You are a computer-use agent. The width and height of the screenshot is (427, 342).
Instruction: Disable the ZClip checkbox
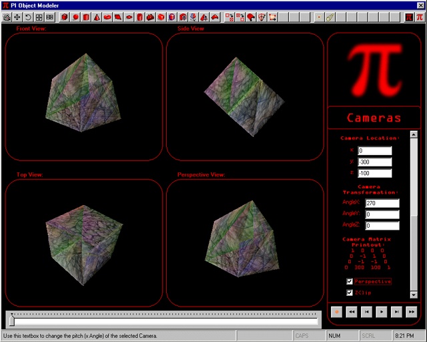point(350,293)
